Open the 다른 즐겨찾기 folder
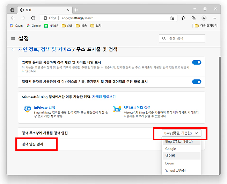Viewport: 227px width, 184px height. (206, 26)
